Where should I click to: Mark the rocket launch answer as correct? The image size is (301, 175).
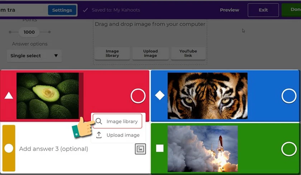[x=289, y=149]
